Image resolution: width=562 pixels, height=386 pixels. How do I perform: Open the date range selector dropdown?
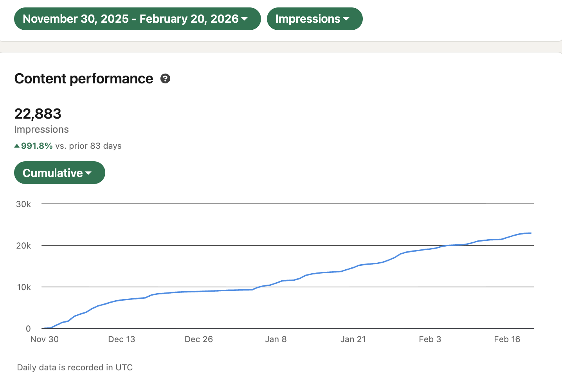click(x=137, y=19)
